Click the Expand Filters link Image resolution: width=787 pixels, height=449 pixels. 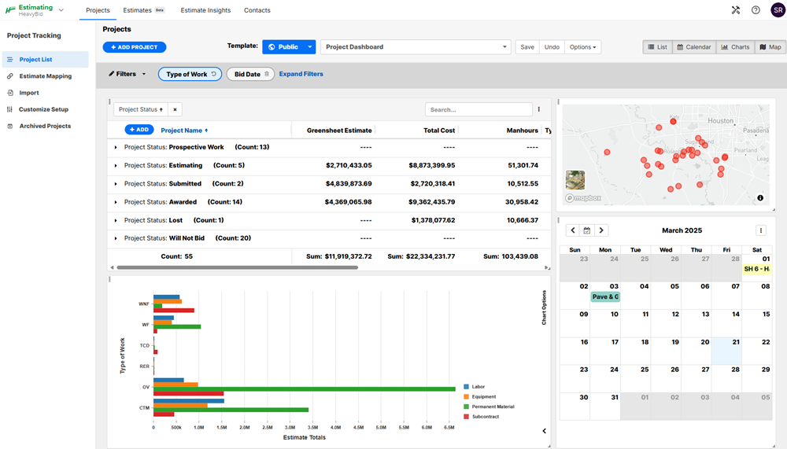pyautogui.click(x=301, y=74)
